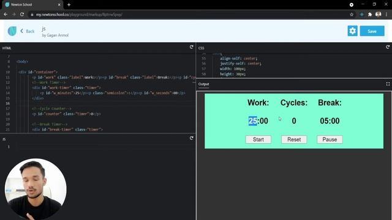Open Chrome's three-dot menu

(x=386, y=15)
